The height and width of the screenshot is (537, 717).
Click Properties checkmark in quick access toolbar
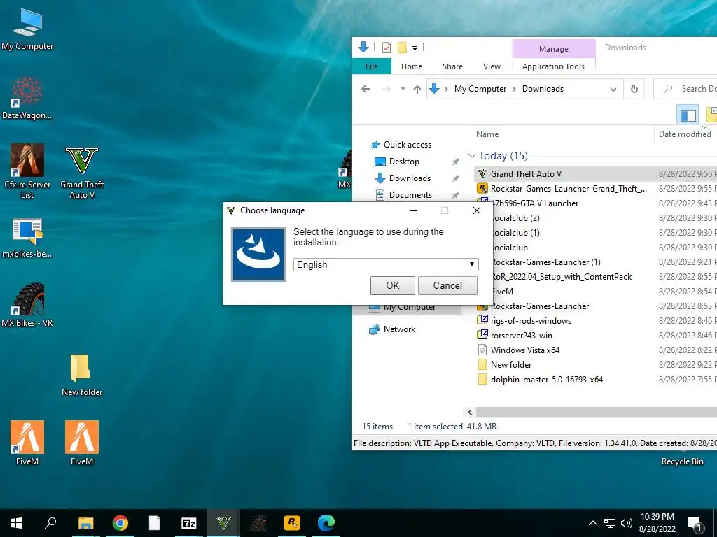387,47
